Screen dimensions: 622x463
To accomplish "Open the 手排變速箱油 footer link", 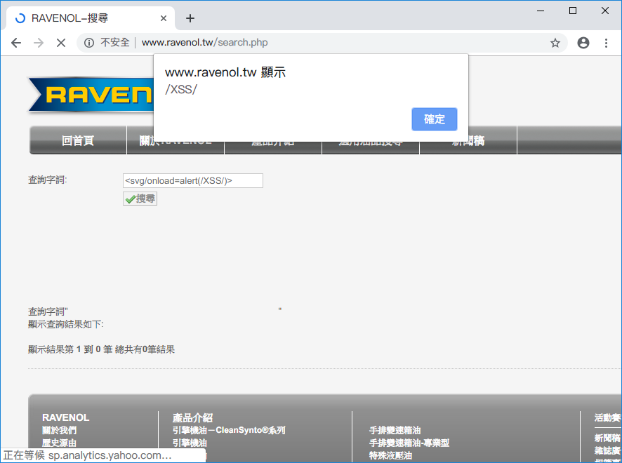I will [395, 431].
